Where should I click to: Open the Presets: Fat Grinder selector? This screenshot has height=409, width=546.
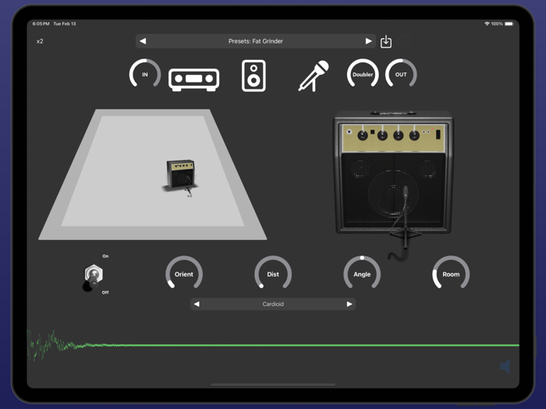[256, 41]
